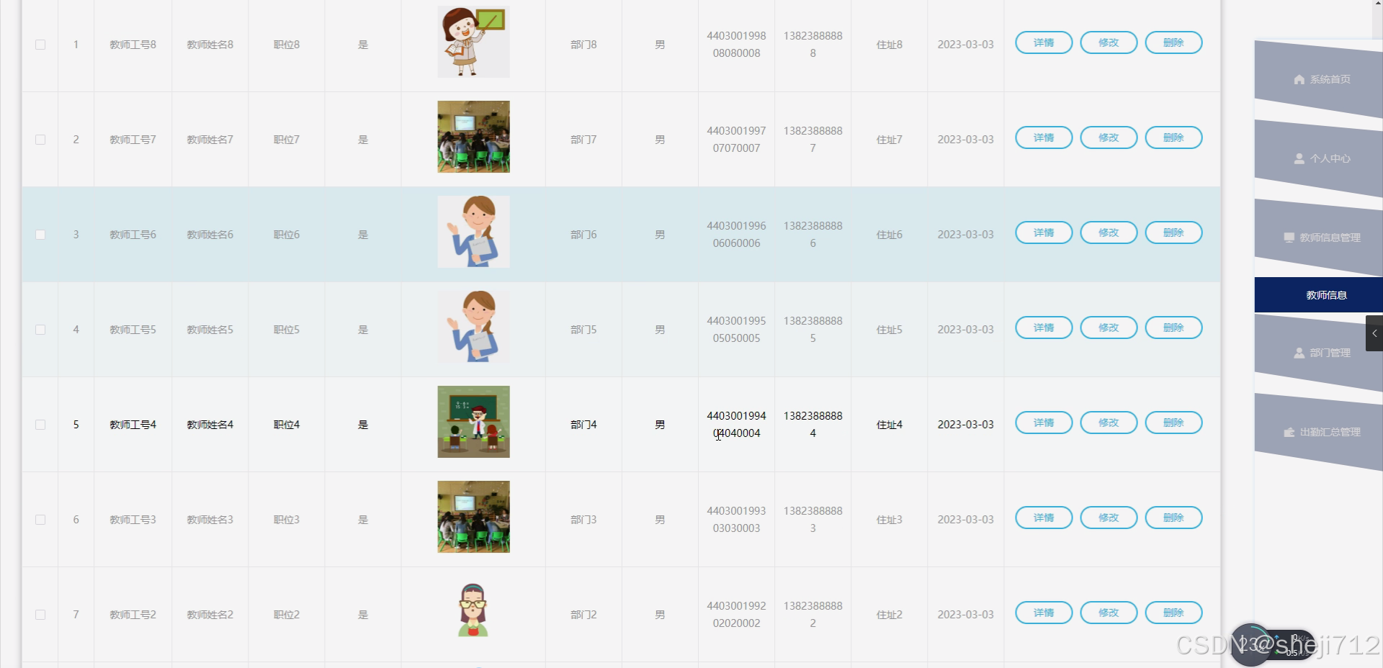Open 详情 for 教师姓名4
The image size is (1383, 668).
[1044, 423]
